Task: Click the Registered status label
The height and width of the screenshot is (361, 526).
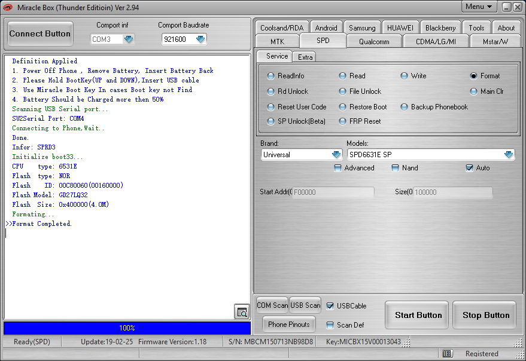Action: click(482, 354)
